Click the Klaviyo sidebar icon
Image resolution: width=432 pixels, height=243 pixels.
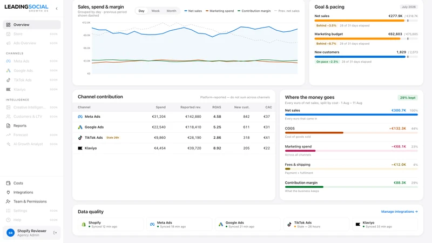pyautogui.click(x=8, y=89)
